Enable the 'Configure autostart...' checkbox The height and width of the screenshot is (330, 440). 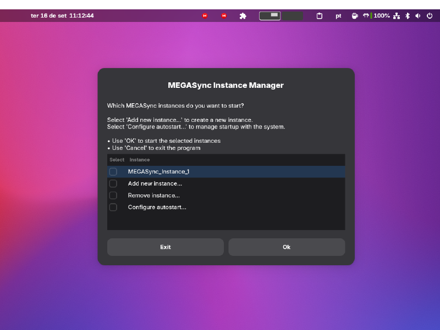click(113, 207)
